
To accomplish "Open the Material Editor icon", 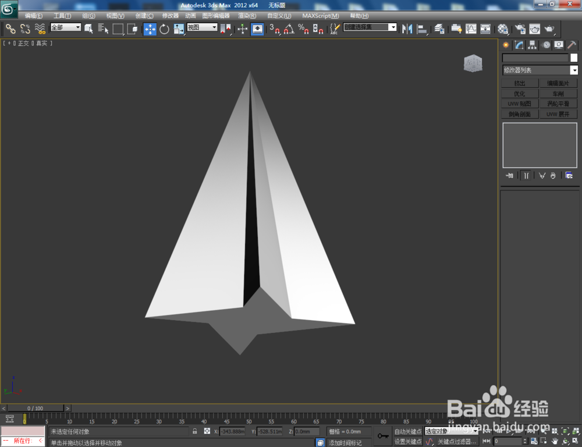I will coord(503,29).
